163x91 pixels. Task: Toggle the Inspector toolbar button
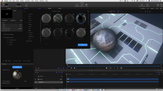pos(7,5)
